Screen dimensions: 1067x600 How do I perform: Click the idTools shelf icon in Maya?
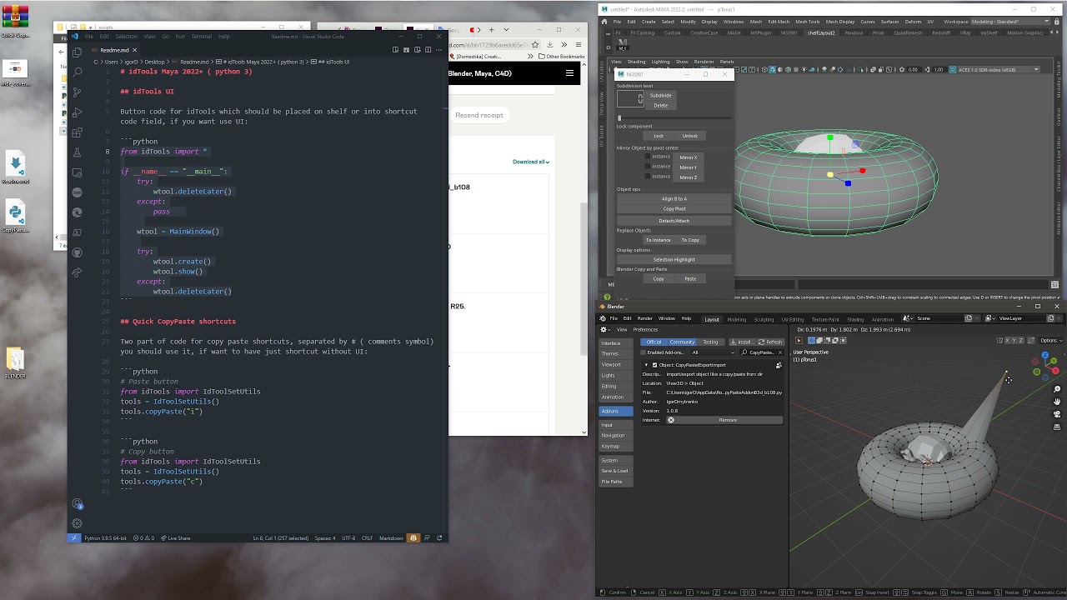(x=623, y=44)
